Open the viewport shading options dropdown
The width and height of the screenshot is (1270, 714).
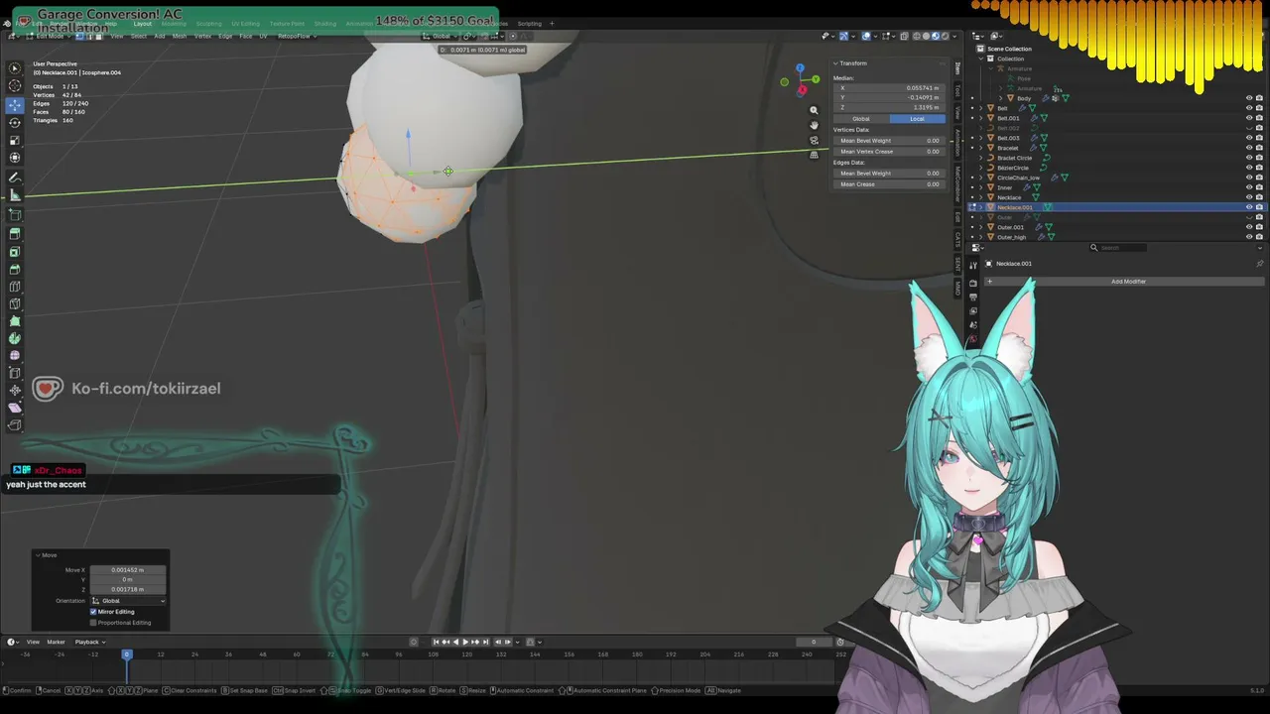point(956,36)
